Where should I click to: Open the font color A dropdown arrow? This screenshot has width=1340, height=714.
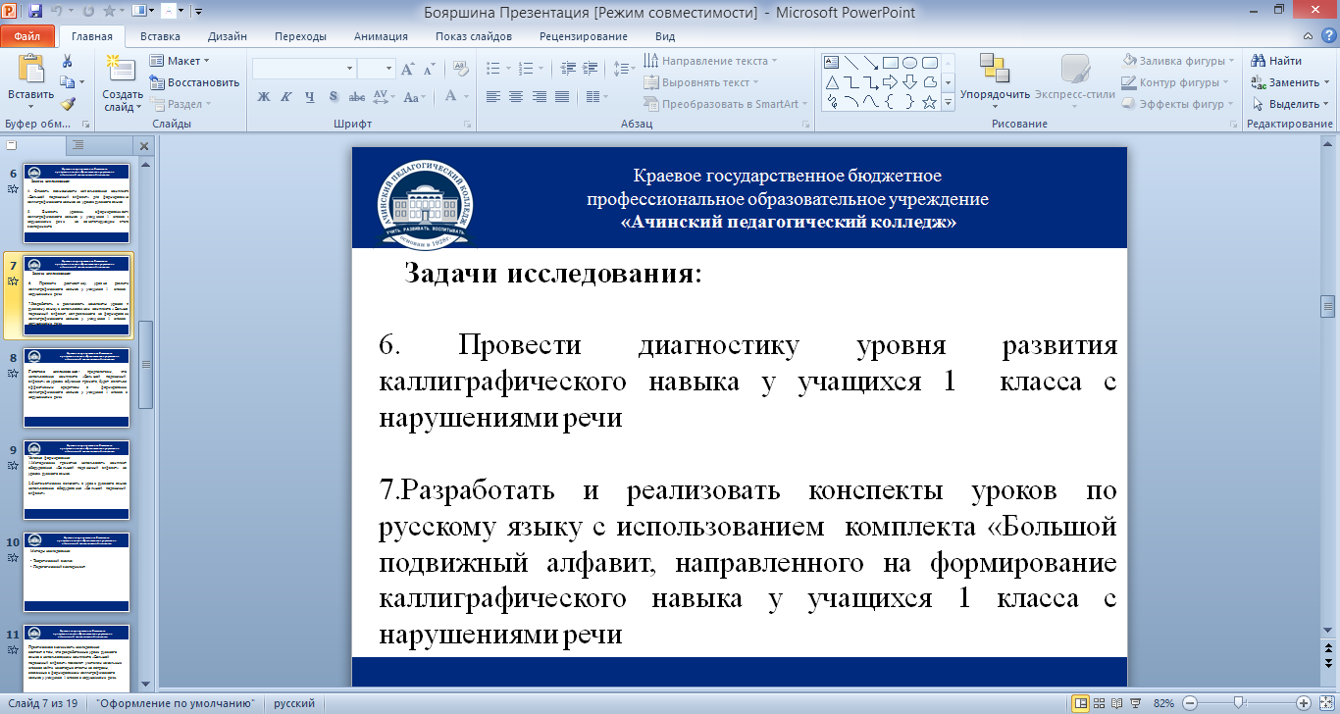(x=465, y=96)
